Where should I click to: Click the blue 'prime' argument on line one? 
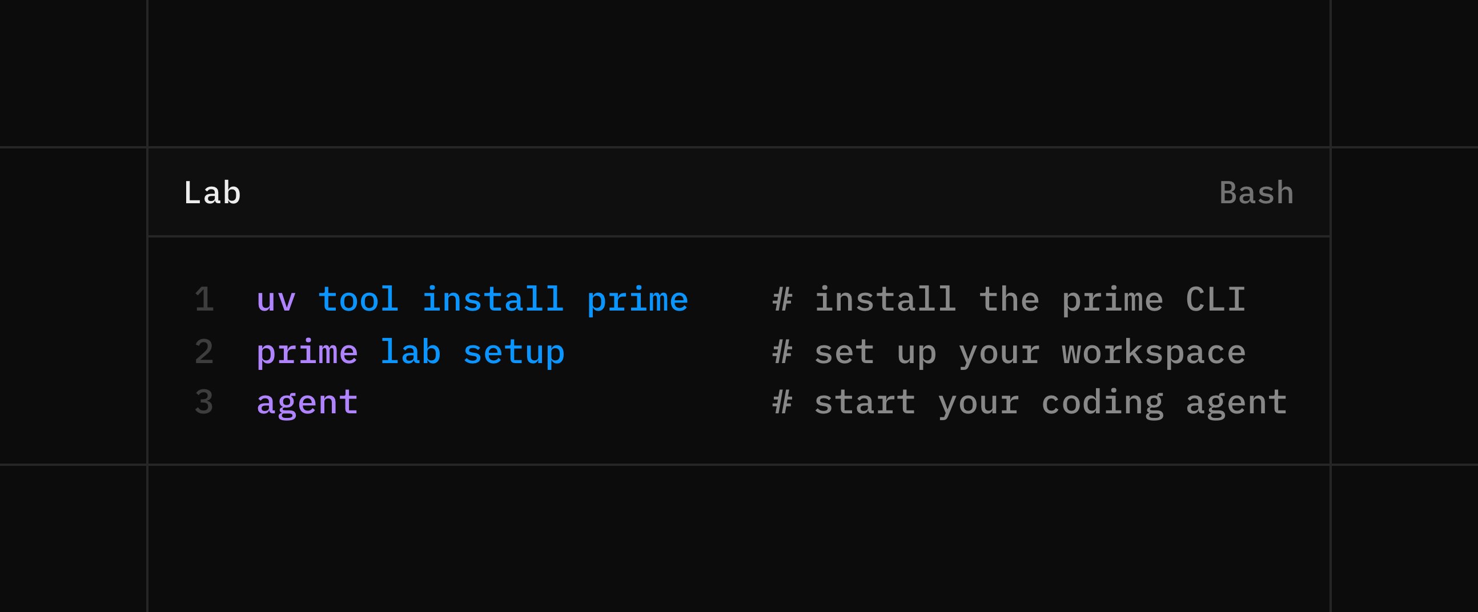tap(637, 299)
